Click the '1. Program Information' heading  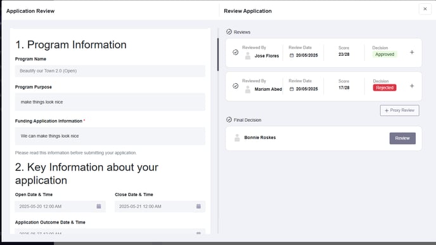coord(71,45)
